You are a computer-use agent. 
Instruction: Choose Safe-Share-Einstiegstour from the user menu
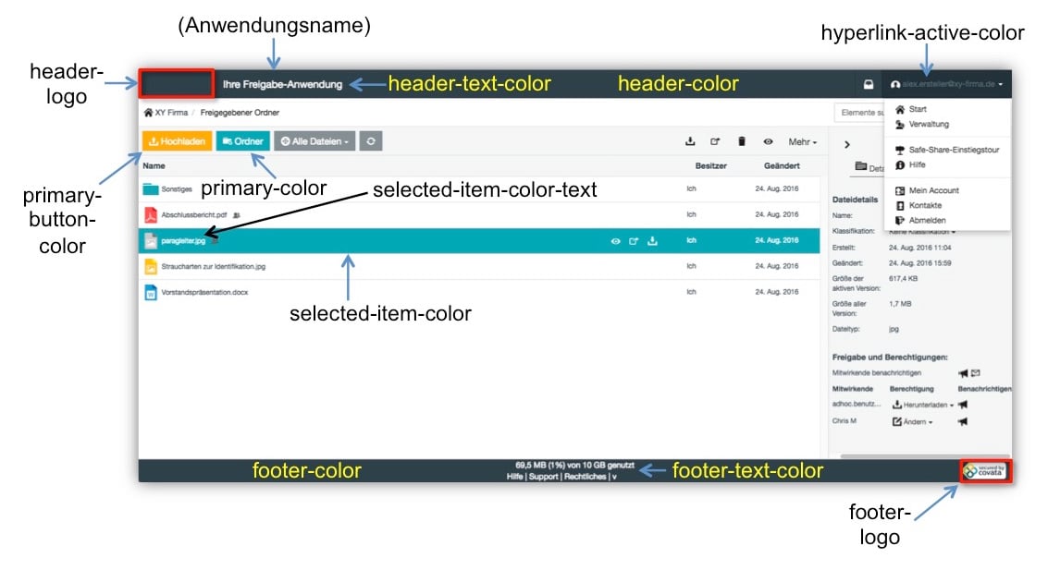pyautogui.click(x=947, y=151)
